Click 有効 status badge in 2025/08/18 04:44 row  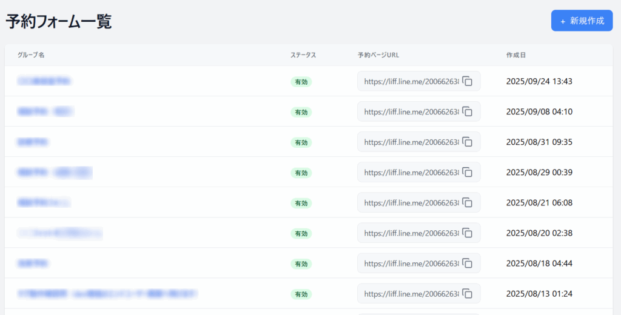[301, 264]
